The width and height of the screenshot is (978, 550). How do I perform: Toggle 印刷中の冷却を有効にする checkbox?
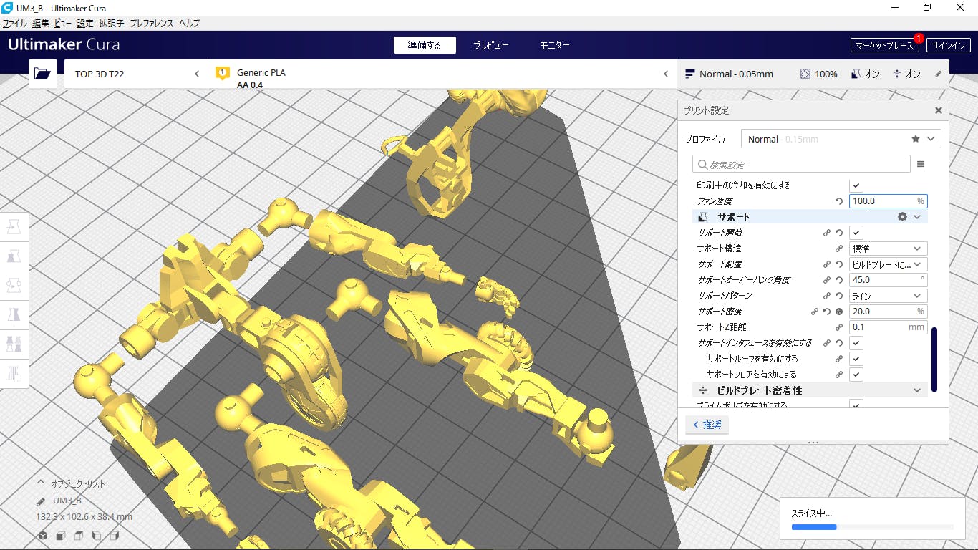pyautogui.click(x=856, y=185)
